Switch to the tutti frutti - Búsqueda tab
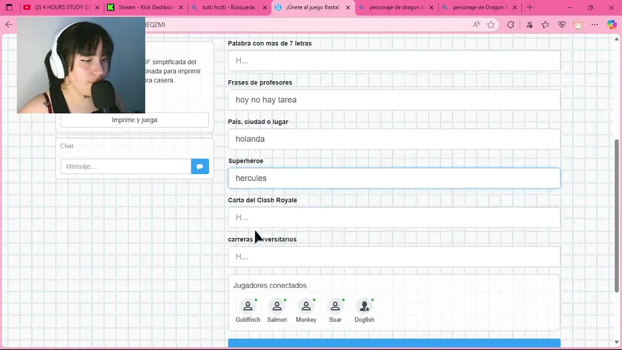This screenshot has height=350, width=622. pyautogui.click(x=228, y=7)
